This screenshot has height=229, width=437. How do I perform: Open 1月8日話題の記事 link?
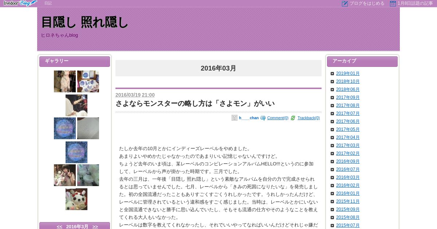415,4
